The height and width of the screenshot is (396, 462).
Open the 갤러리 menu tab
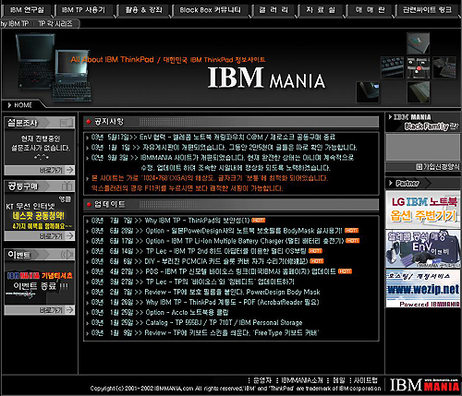(x=274, y=10)
